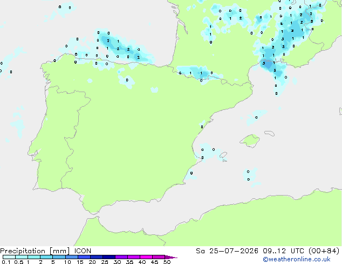Image resolution: width=342 pixels, height=264 pixels.
Task: Click the '10' legend scale label
Action: (67, 262)
